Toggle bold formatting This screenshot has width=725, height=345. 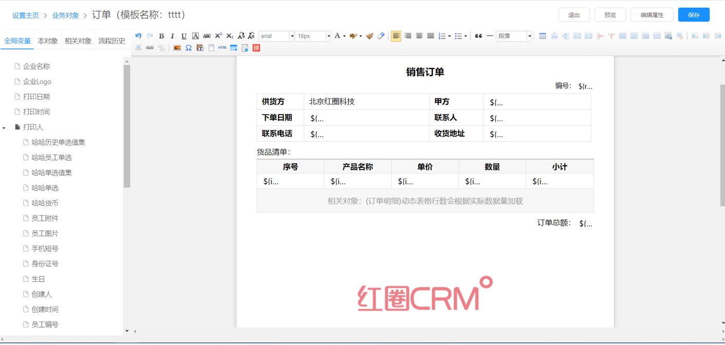click(161, 36)
